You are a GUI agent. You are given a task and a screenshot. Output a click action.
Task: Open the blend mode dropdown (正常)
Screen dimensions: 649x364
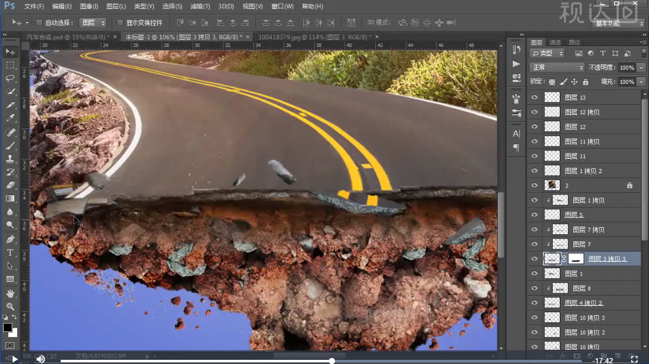557,67
